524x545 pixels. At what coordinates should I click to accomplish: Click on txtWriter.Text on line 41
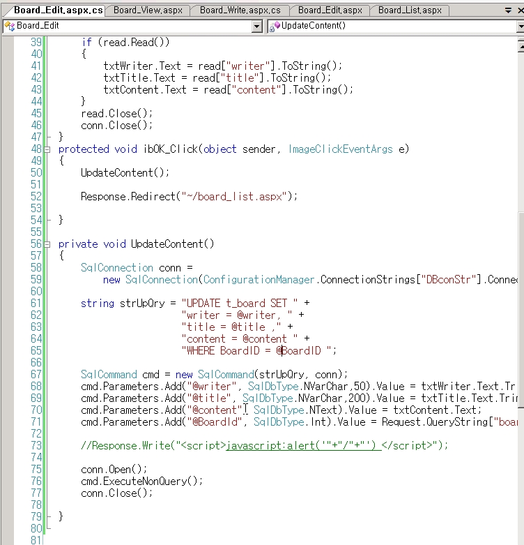tap(142, 66)
